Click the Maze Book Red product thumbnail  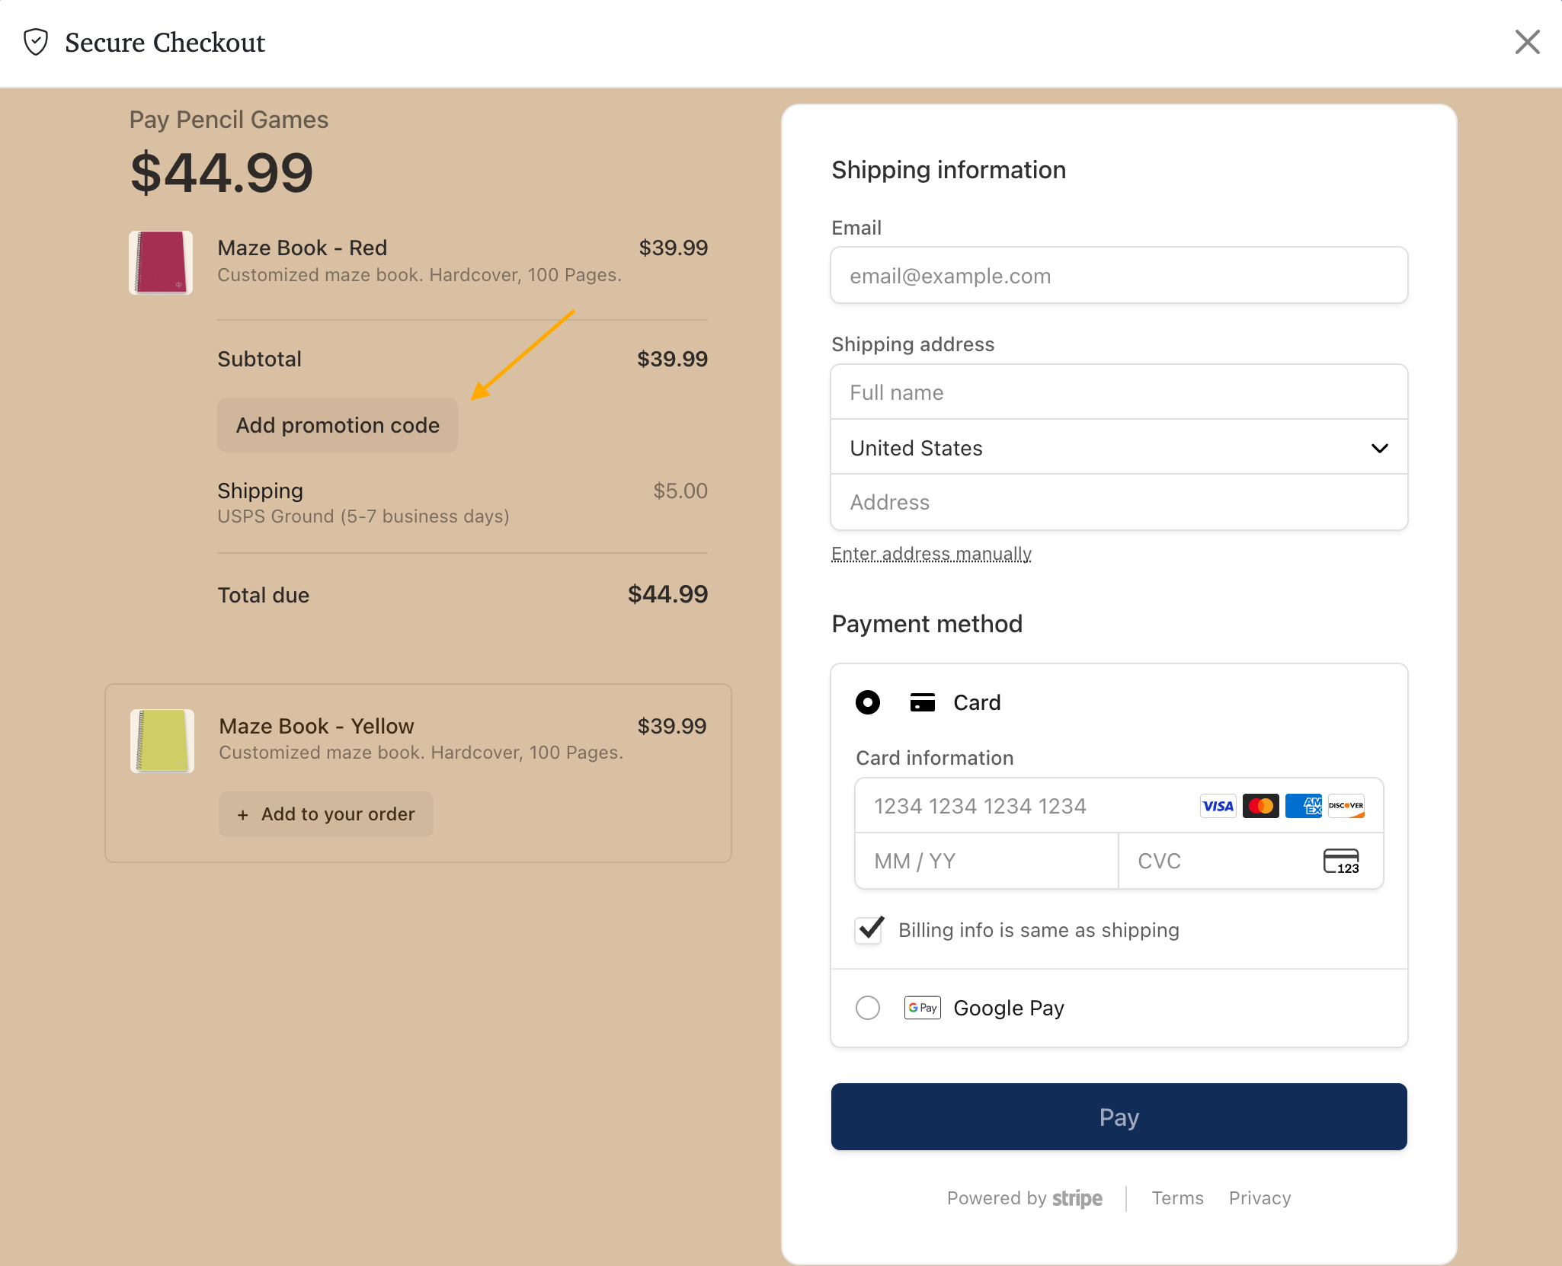pos(161,263)
